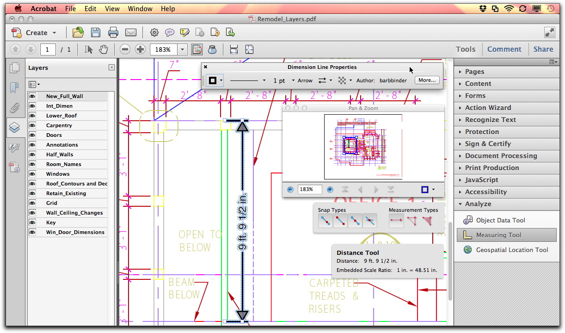Click zoom in plus in Pan & Zoom window
The width and height of the screenshot is (565, 333).
click(330, 190)
